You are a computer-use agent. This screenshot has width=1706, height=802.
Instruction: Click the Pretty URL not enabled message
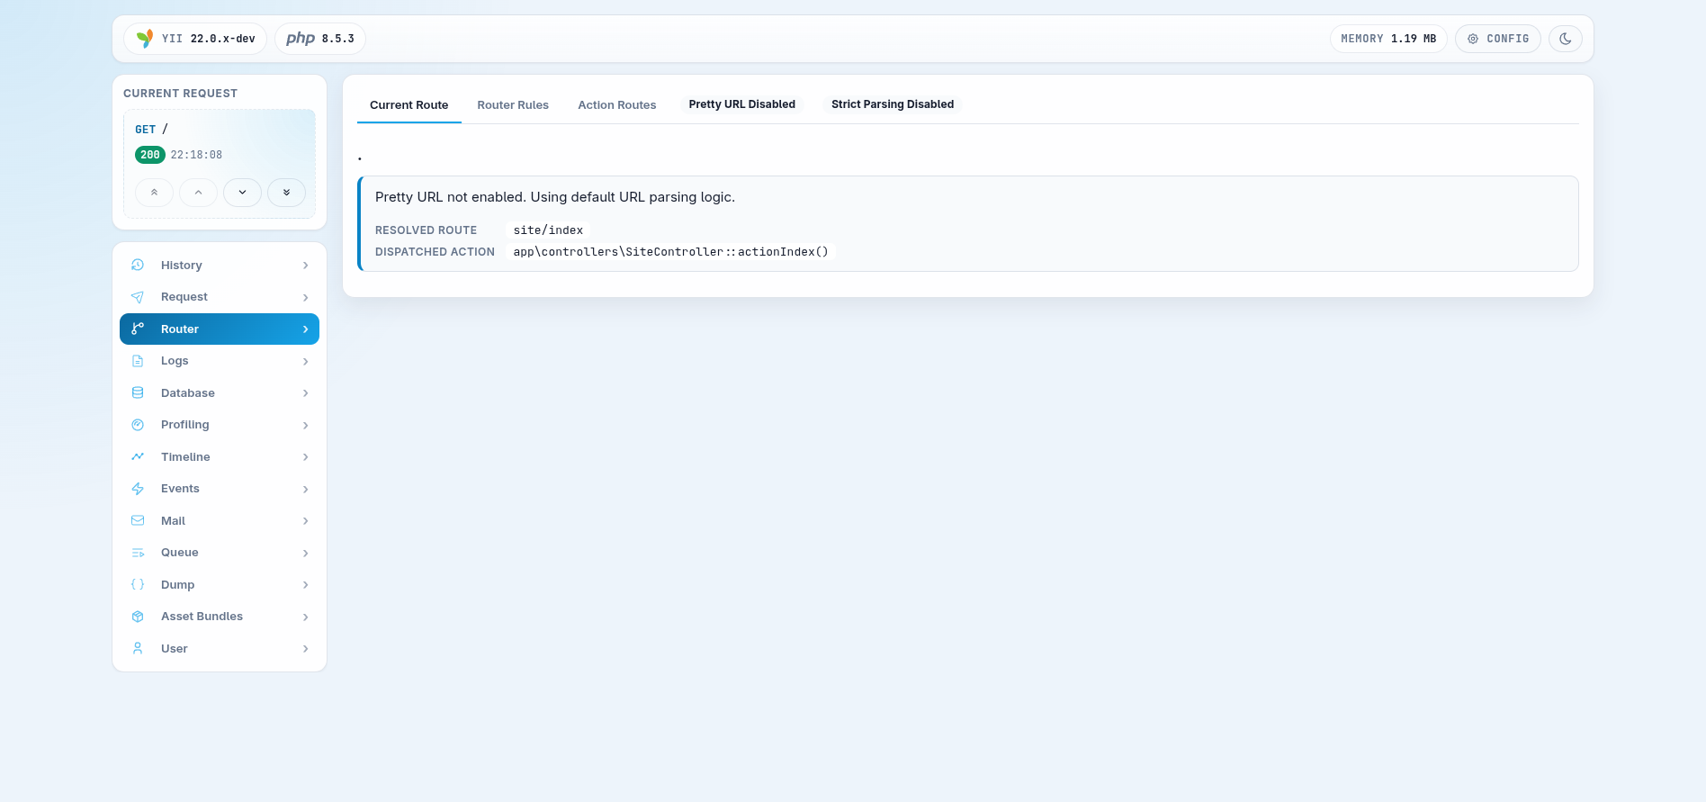[555, 197]
